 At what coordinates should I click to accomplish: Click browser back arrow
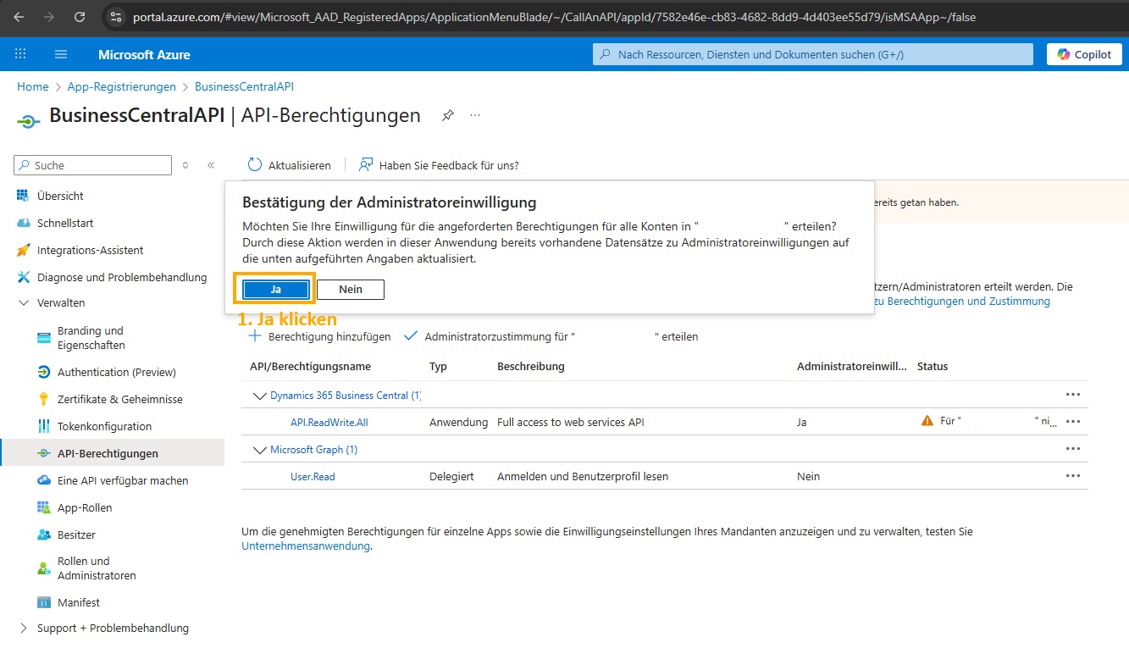(x=19, y=17)
